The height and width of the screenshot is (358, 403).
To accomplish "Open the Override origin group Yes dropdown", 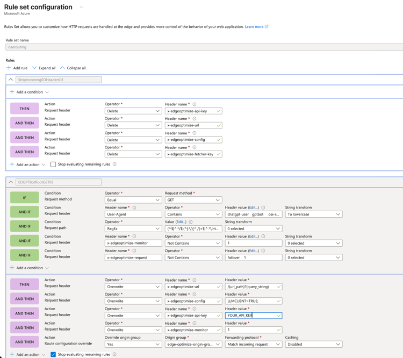I will (133, 345).
